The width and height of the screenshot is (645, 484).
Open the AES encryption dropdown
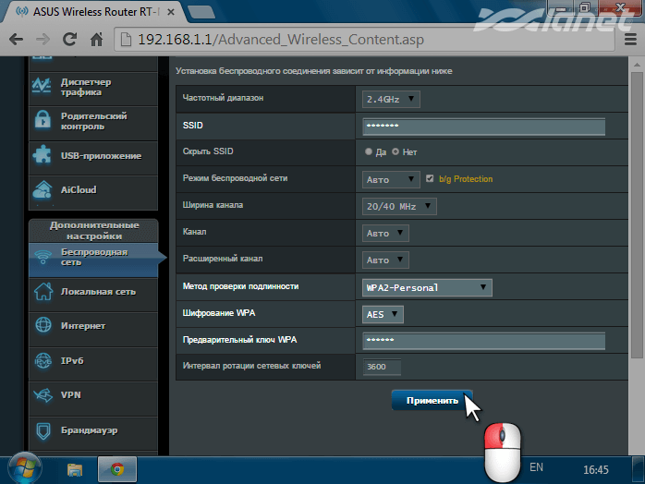[x=383, y=315]
